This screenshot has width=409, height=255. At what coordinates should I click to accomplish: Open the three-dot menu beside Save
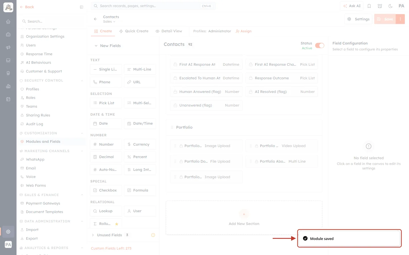pos(400,19)
